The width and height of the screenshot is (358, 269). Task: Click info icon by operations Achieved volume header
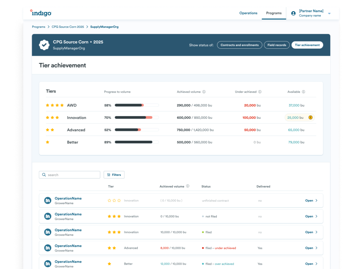point(188,186)
